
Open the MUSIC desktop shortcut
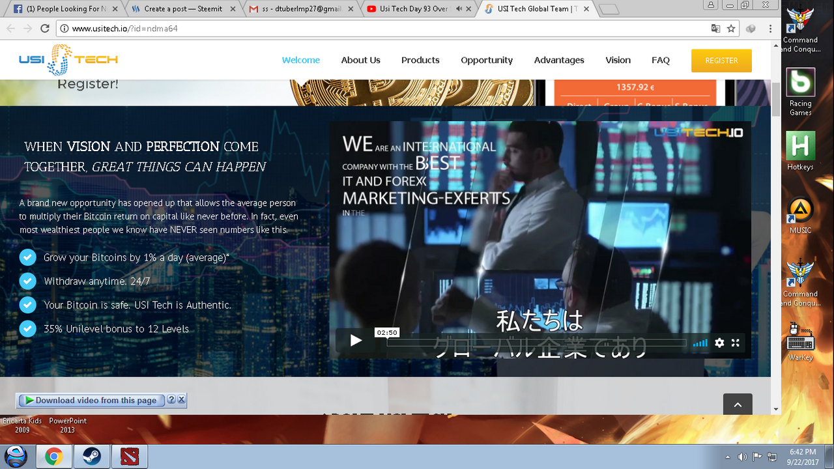pyautogui.click(x=800, y=215)
